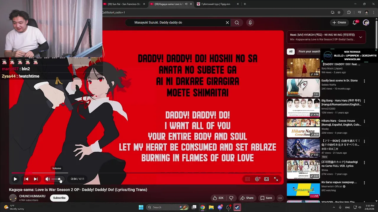Show hidden system tray icons chevron
The height and width of the screenshot is (212, 378).
(x=334, y=207)
